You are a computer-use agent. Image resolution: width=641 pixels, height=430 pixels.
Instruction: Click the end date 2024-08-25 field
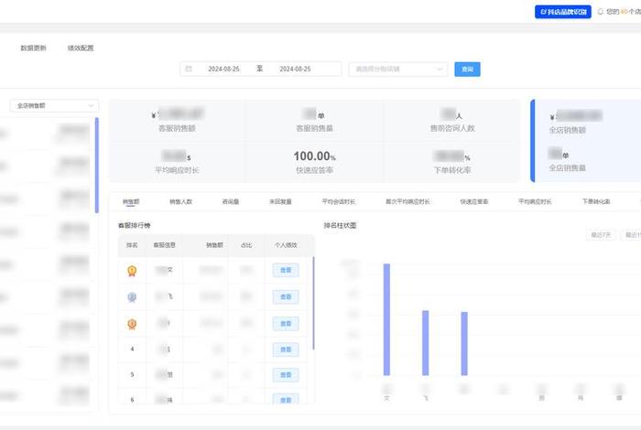click(295, 69)
